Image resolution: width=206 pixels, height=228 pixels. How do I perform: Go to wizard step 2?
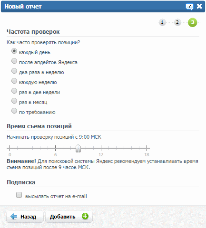coord(177,22)
